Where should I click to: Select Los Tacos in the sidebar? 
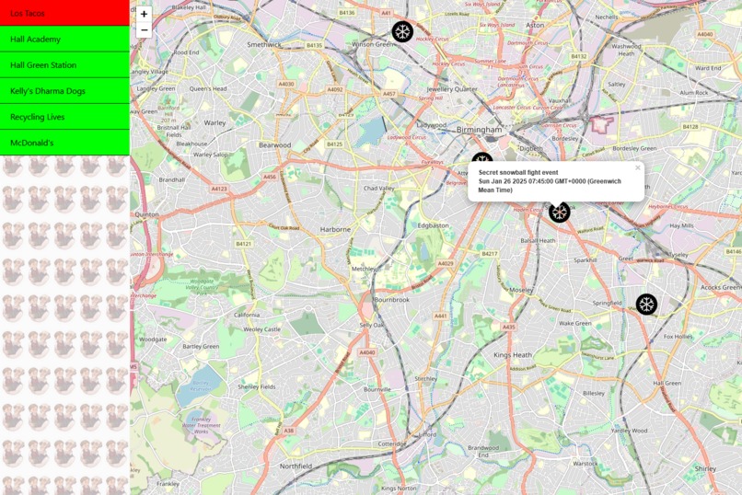coord(64,13)
